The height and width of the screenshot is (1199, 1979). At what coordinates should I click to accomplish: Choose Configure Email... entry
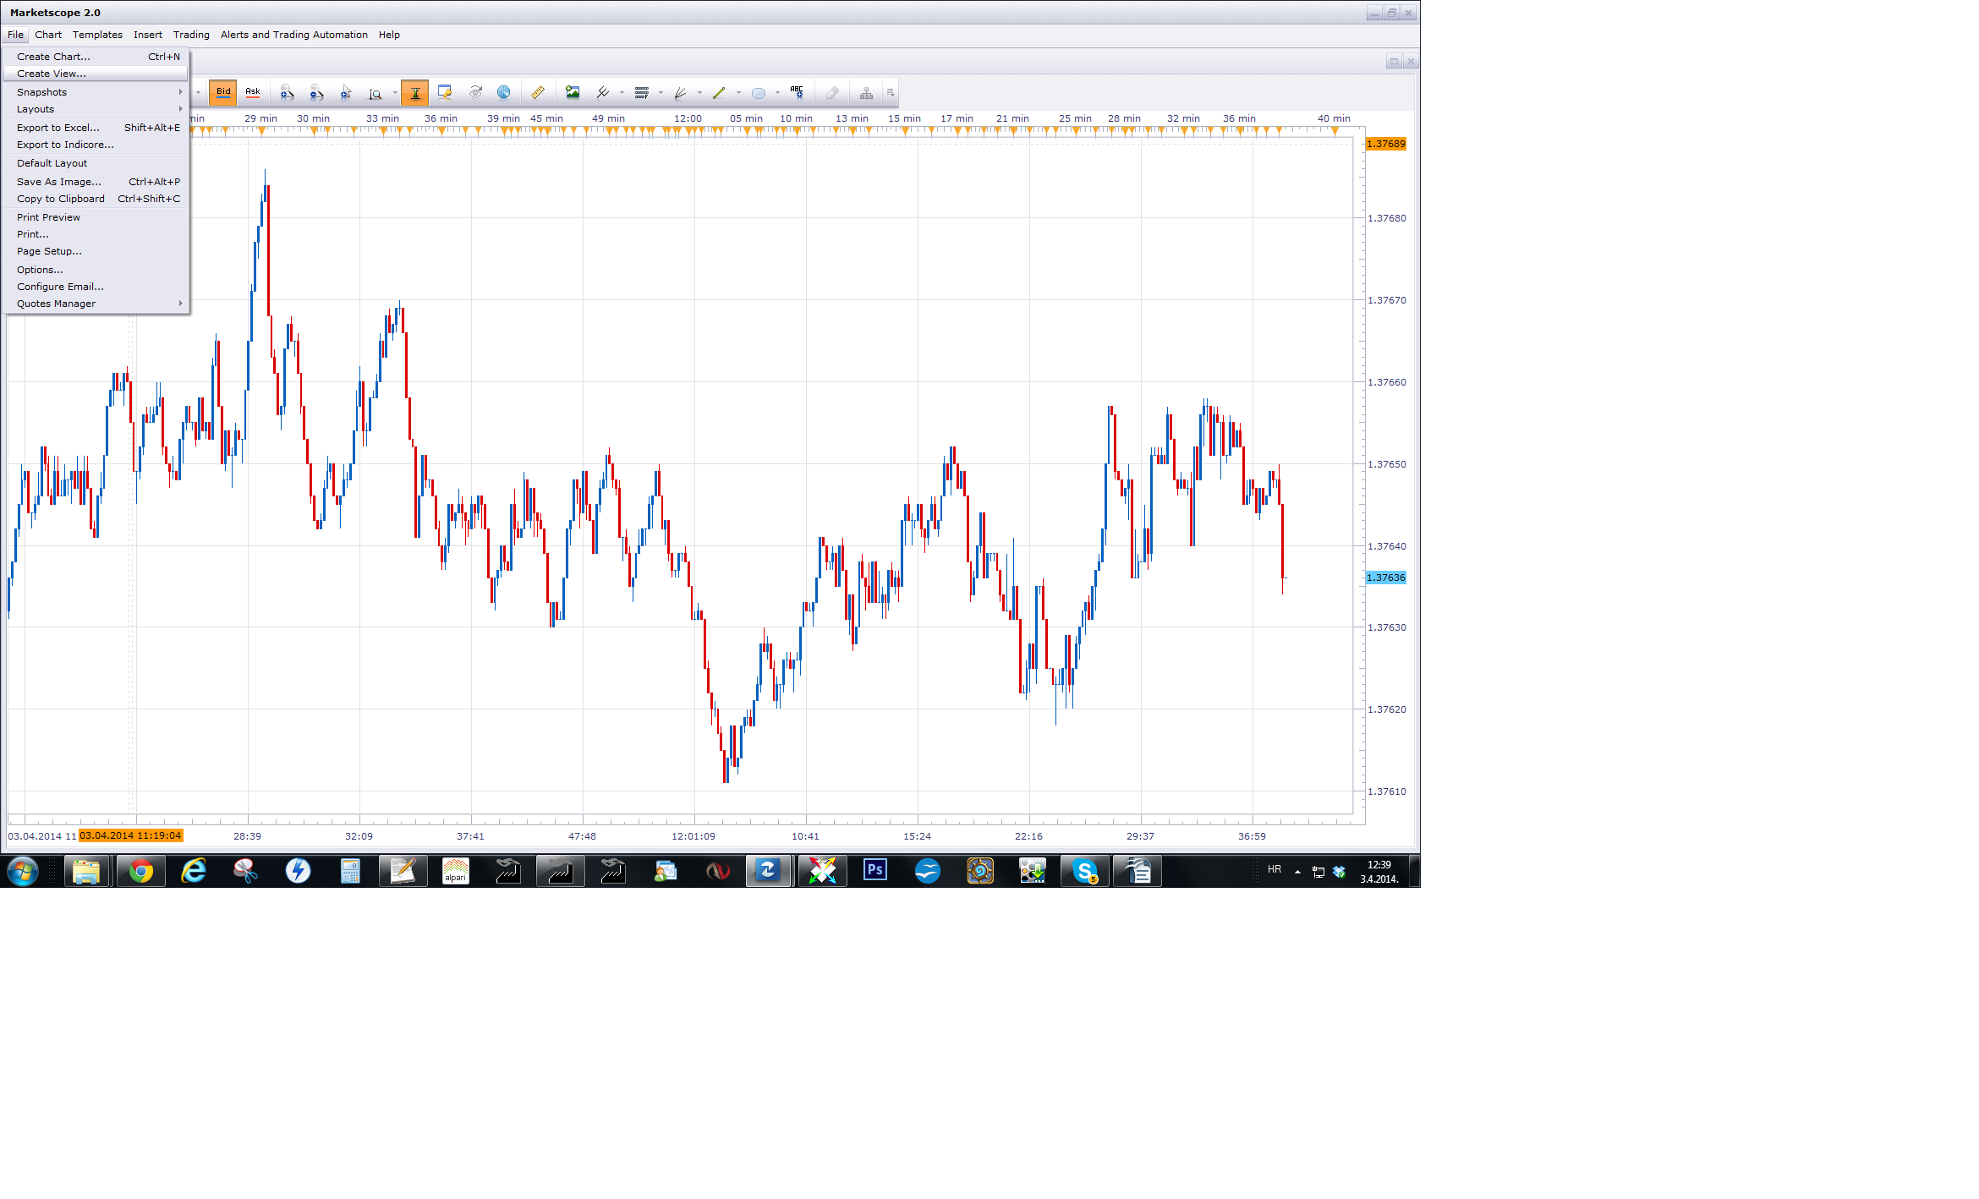(96, 287)
